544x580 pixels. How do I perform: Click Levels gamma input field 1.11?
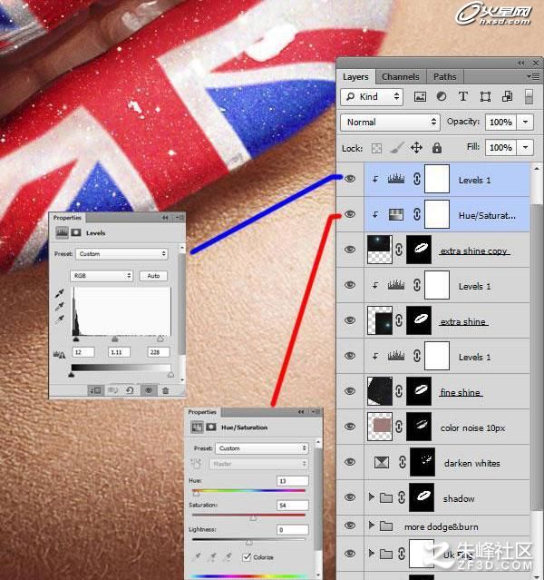119,352
